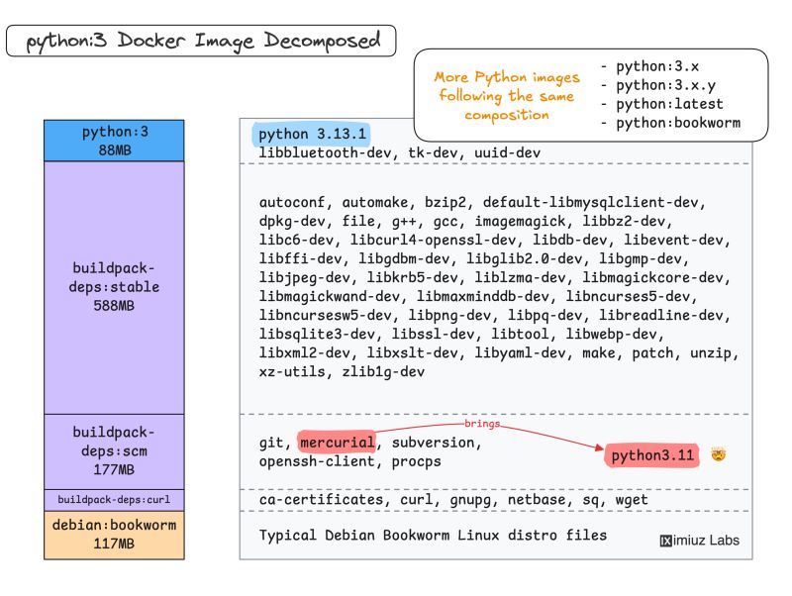The height and width of the screenshot is (596, 792).
Task: Click the red highlighted 'mercurial' package
Action: click(337, 443)
